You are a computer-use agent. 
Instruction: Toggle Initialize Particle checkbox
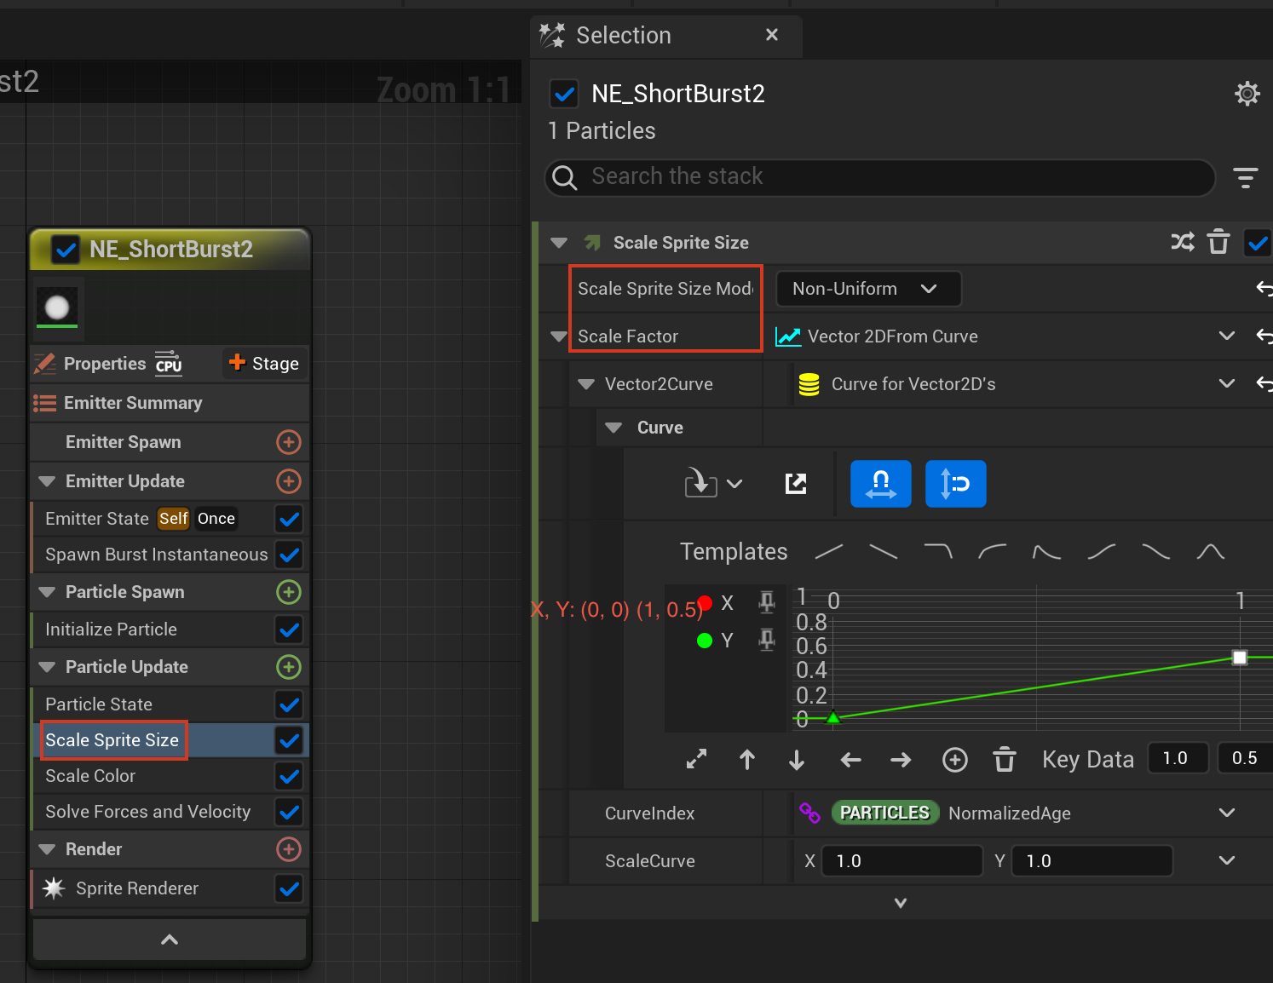(x=290, y=629)
